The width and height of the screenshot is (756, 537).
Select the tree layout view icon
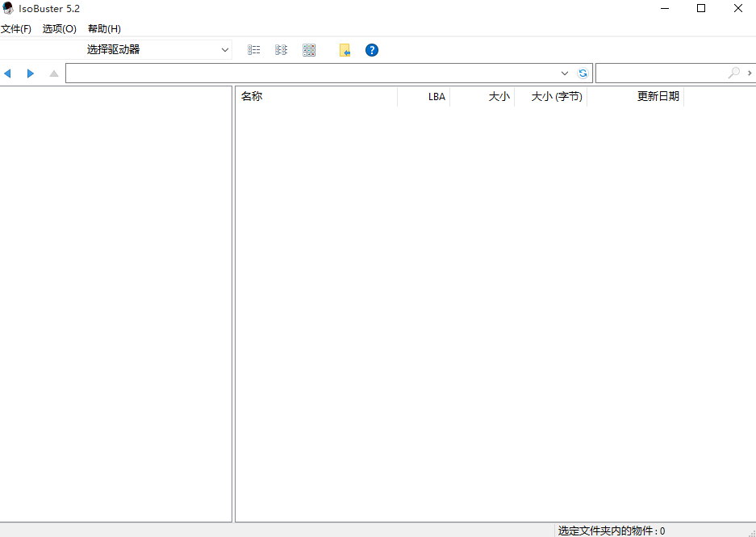coord(281,49)
